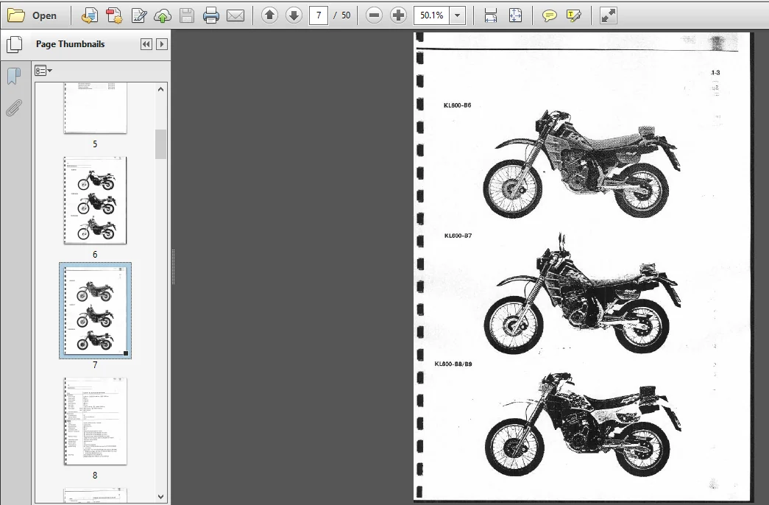Screen dimensions: 769x505
Task: Go to previous page with up arrow
Action: click(x=269, y=15)
